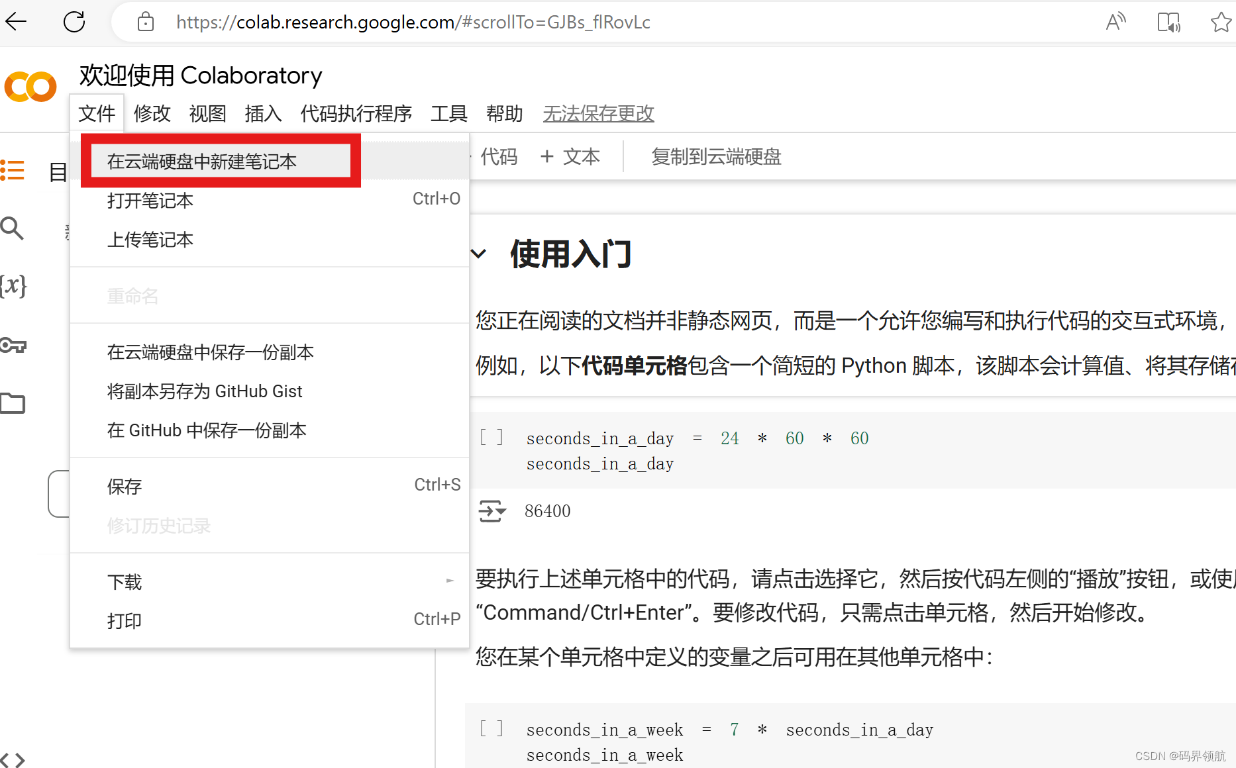The width and height of the screenshot is (1236, 768).
Task: Open the 修改 menu
Action: pyautogui.click(x=152, y=113)
